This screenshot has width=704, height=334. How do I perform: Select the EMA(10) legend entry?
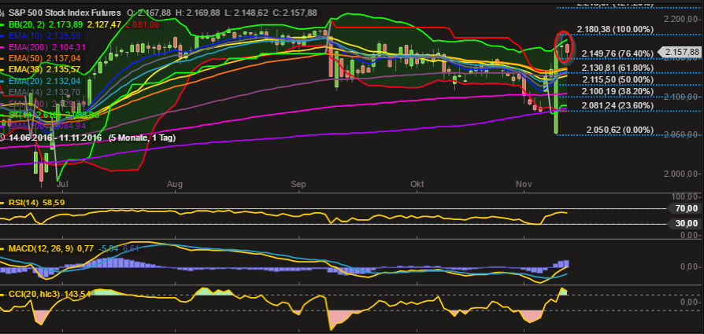pyautogui.click(x=46, y=35)
